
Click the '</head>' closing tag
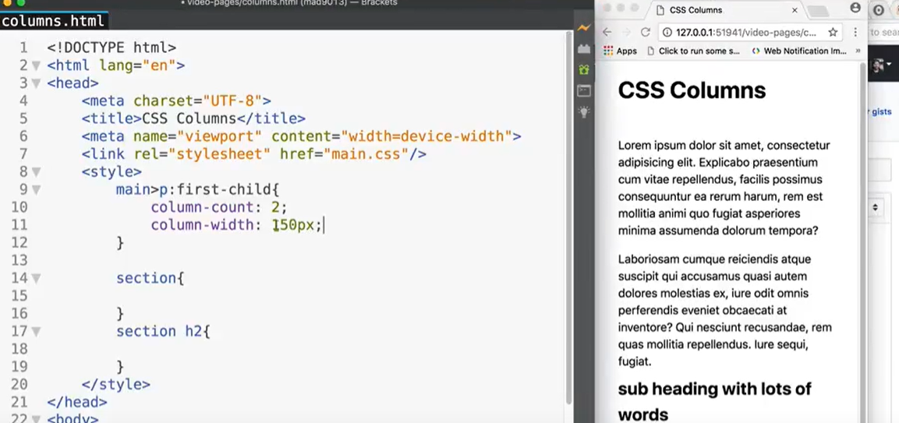click(x=77, y=402)
